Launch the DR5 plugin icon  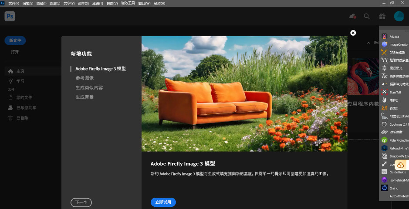pyautogui.click(x=384, y=52)
